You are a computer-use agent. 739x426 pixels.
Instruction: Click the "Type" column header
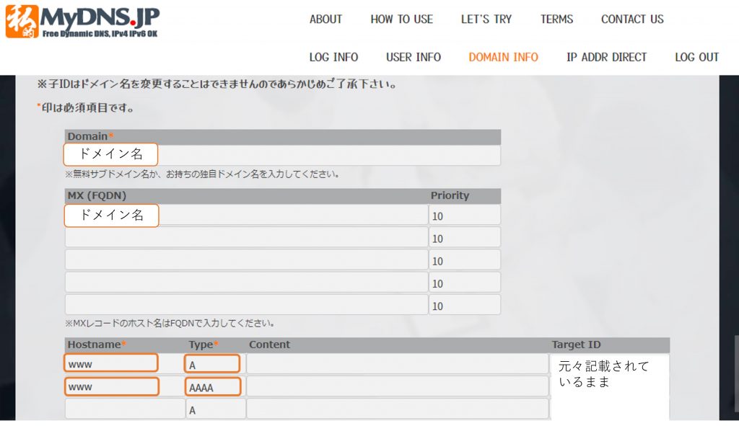pos(204,345)
